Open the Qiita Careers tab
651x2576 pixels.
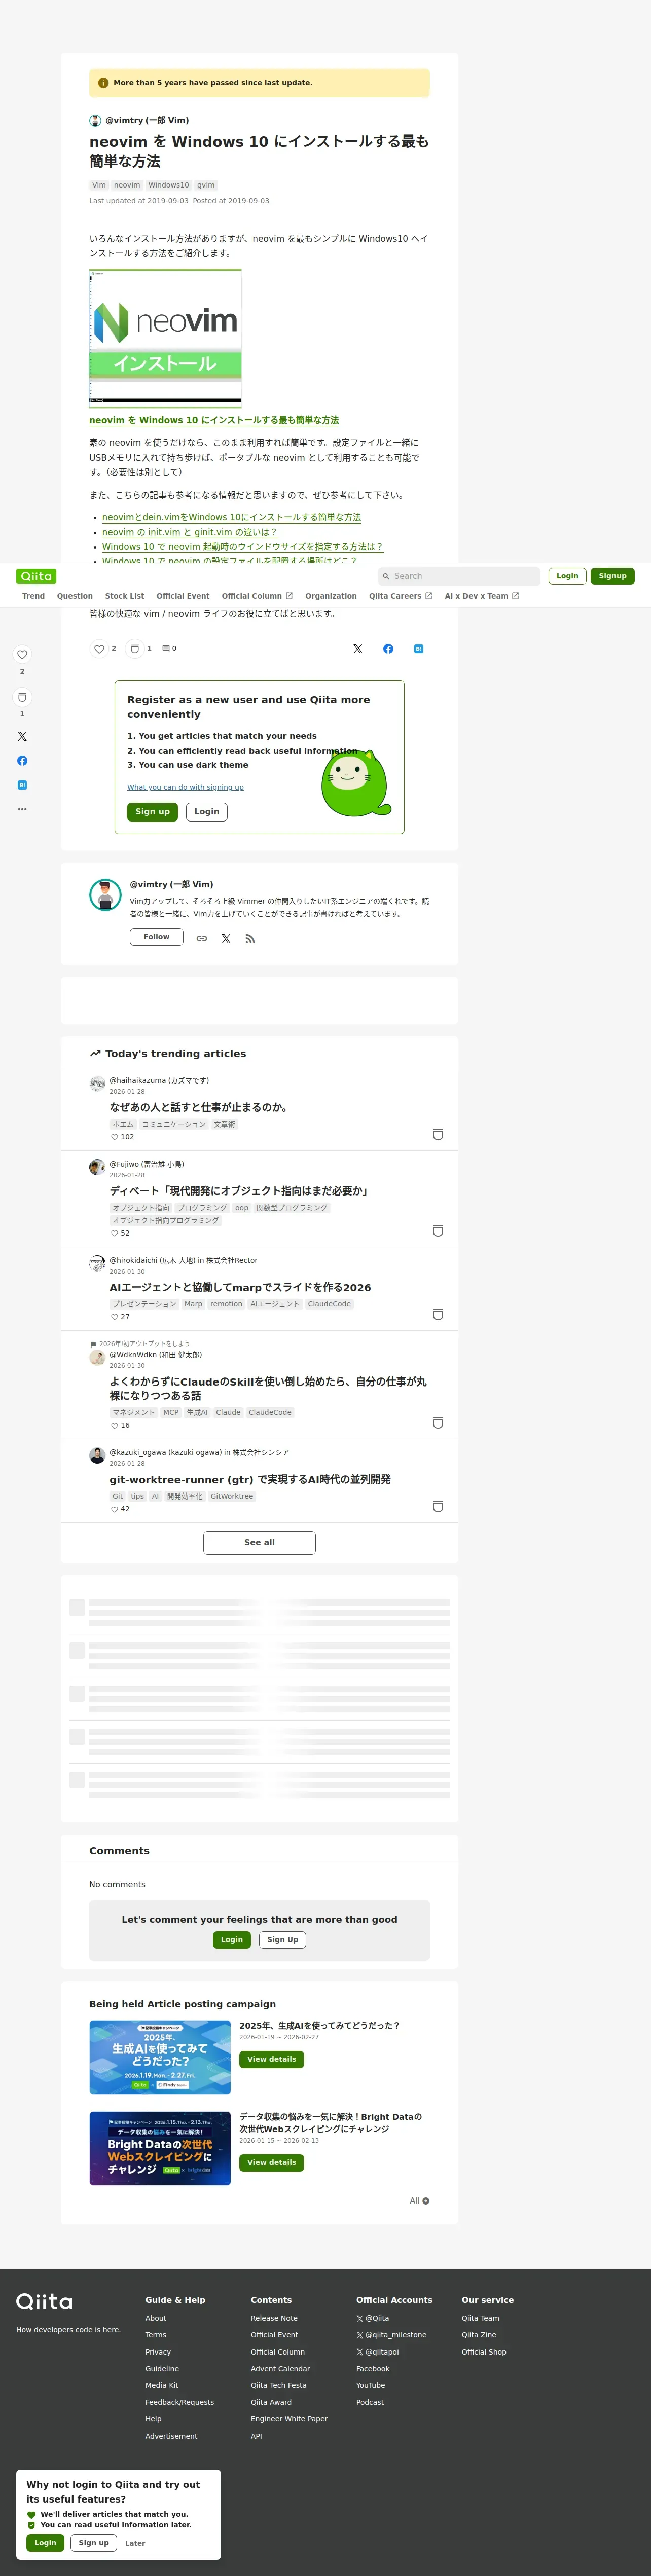pyautogui.click(x=400, y=596)
